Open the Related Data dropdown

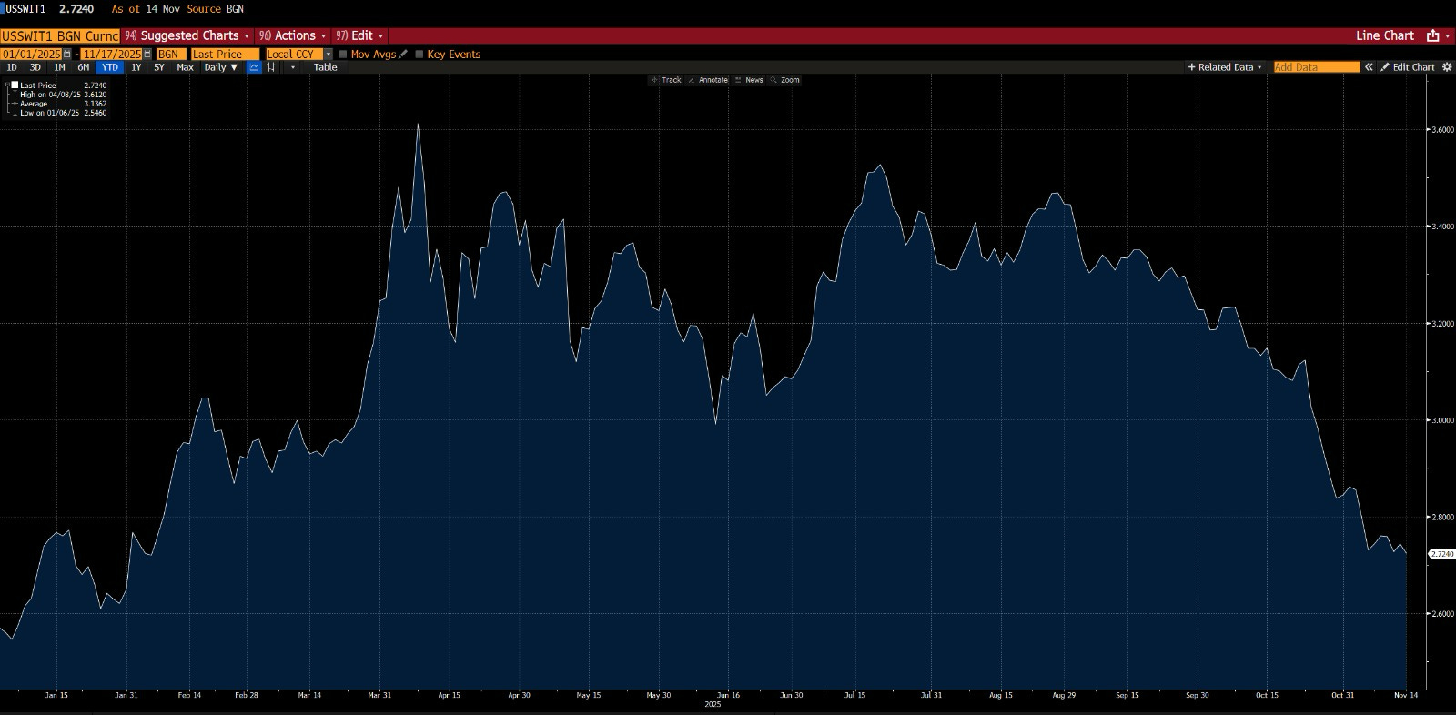(1225, 67)
